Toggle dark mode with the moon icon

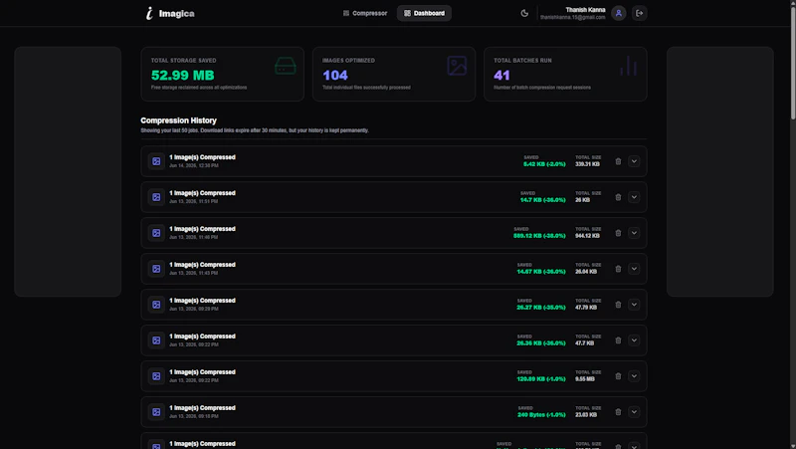click(x=524, y=13)
